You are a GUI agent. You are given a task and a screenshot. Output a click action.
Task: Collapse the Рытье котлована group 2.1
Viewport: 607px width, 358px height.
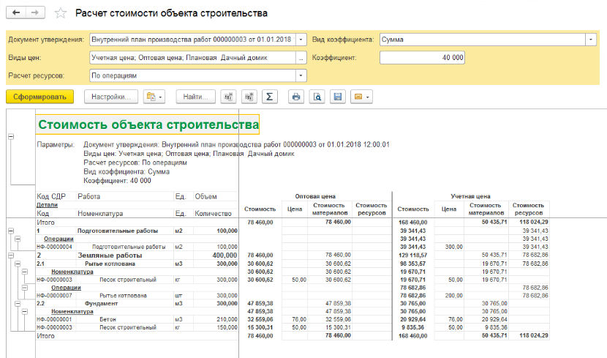coord(18,264)
